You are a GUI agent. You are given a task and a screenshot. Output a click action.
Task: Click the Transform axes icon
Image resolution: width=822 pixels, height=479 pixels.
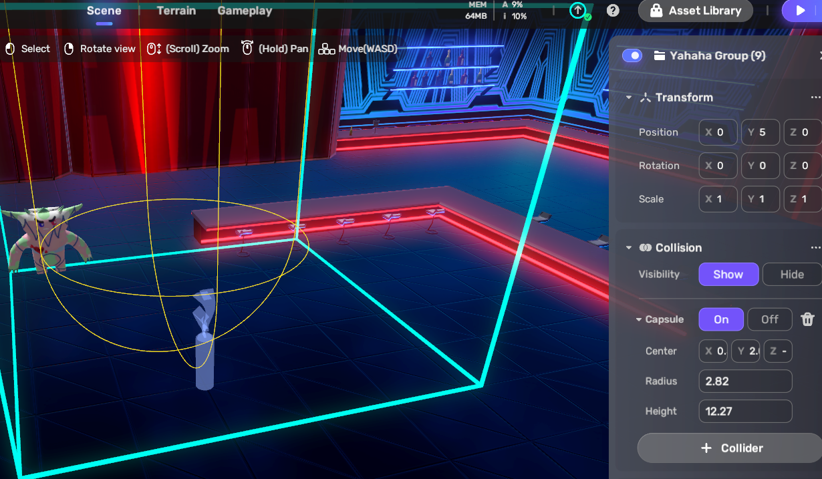[645, 98]
